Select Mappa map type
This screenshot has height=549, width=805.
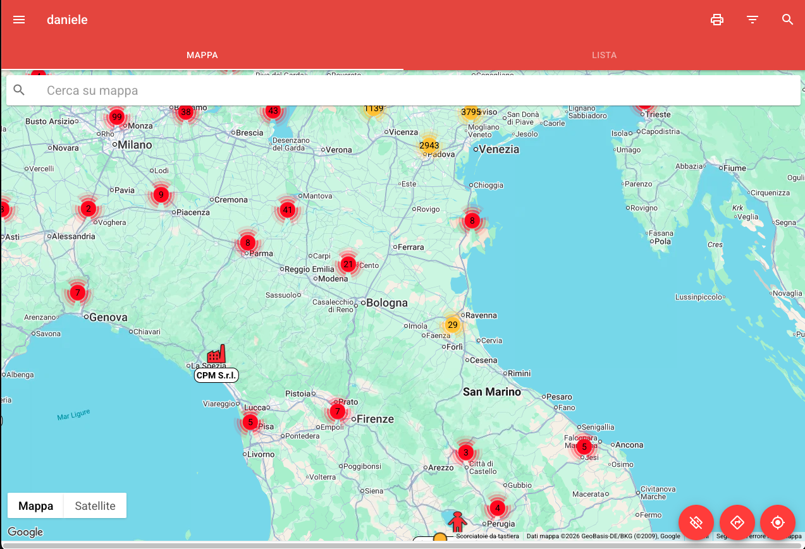[x=36, y=505]
